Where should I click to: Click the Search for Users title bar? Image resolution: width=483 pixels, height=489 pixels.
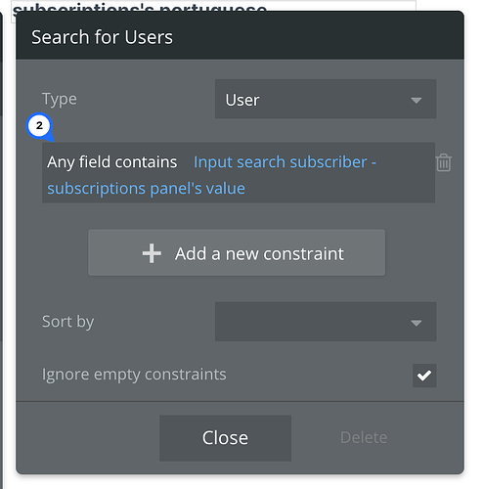point(240,35)
